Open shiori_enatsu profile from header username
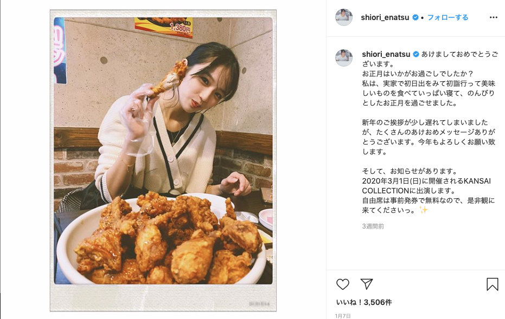The height and width of the screenshot is (319, 505). pyautogui.click(x=385, y=17)
